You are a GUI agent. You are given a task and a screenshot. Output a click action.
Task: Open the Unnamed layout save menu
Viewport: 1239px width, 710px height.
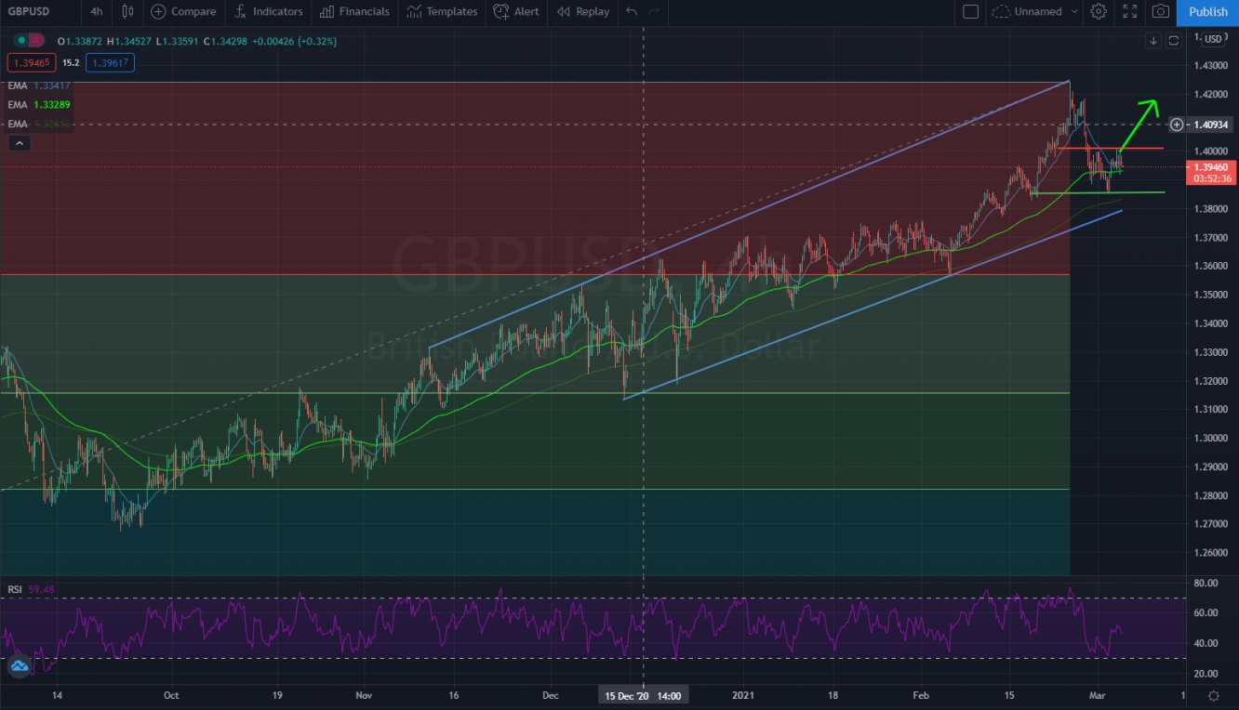click(x=1027, y=11)
